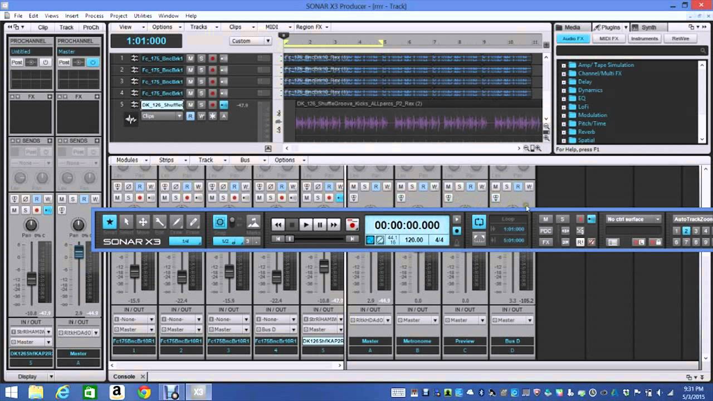Freeze track 5 with snowflake button
Screen dimensions: 713x401
point(212,116)
